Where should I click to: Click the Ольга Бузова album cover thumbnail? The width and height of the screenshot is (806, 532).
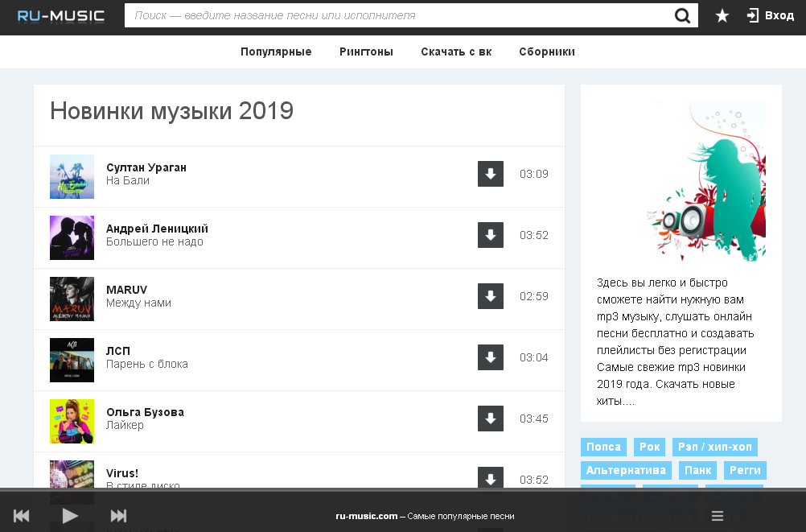pos(72,421)
